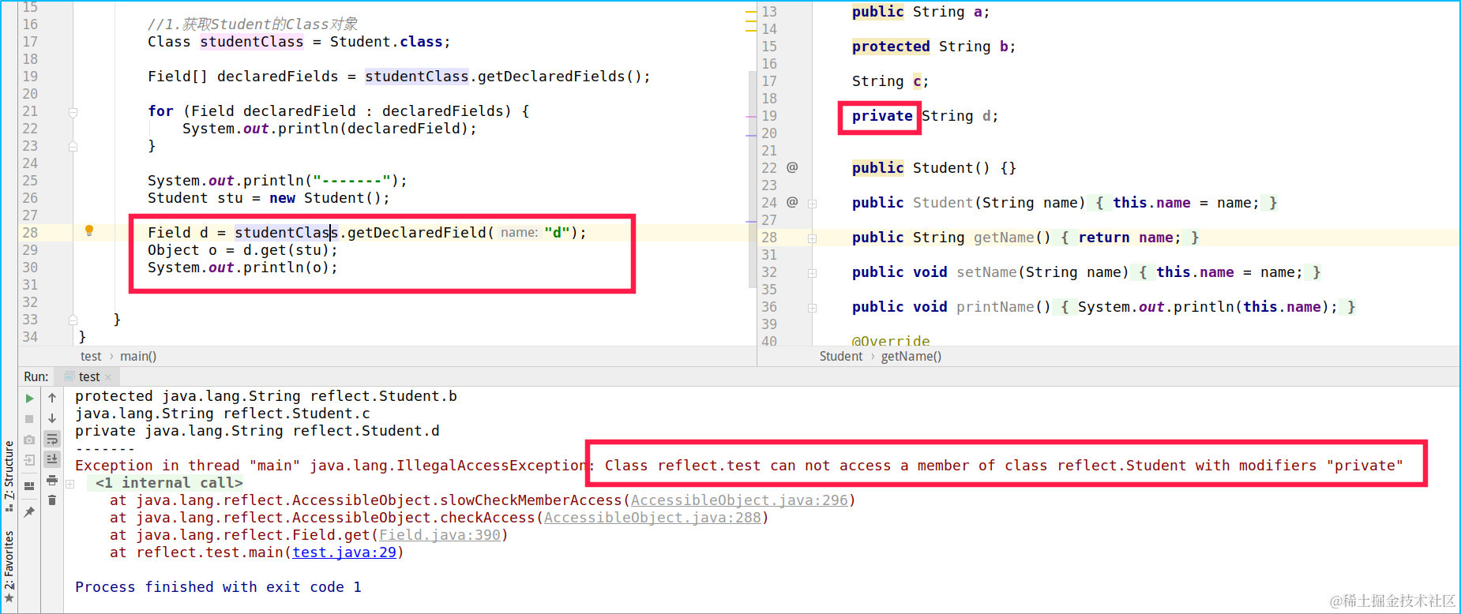Click variable c on line 17 of Student
Viewport: 1461px width, 614px height.
[x=917, y=81]
